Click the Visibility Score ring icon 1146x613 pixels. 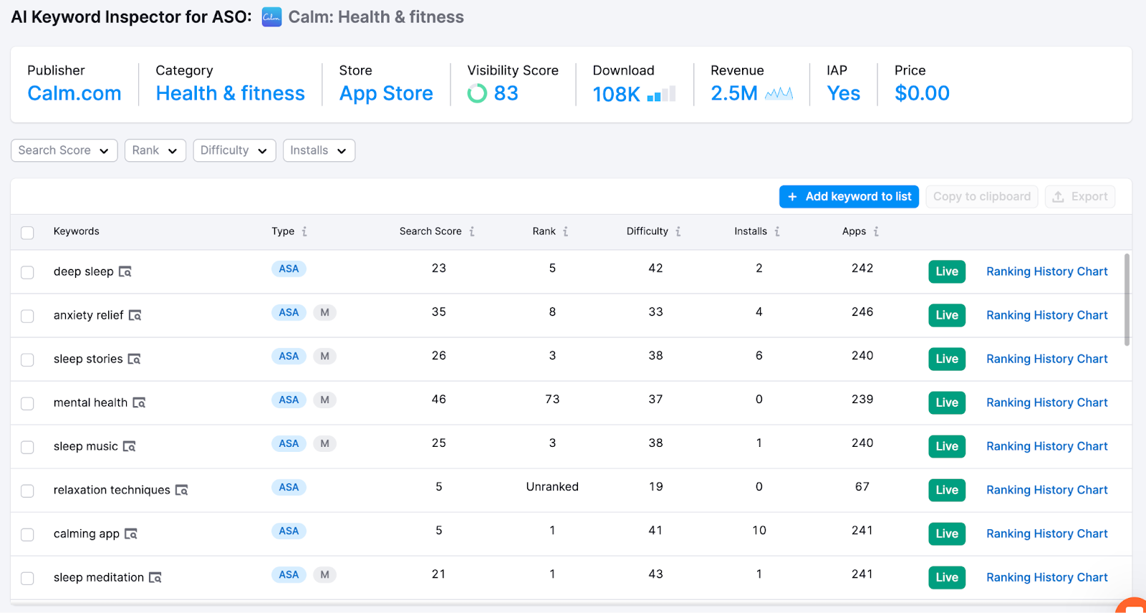point(477,93)
